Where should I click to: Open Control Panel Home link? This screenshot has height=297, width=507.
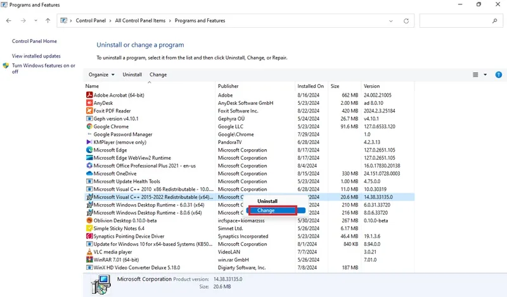click(x=34, y=41)
